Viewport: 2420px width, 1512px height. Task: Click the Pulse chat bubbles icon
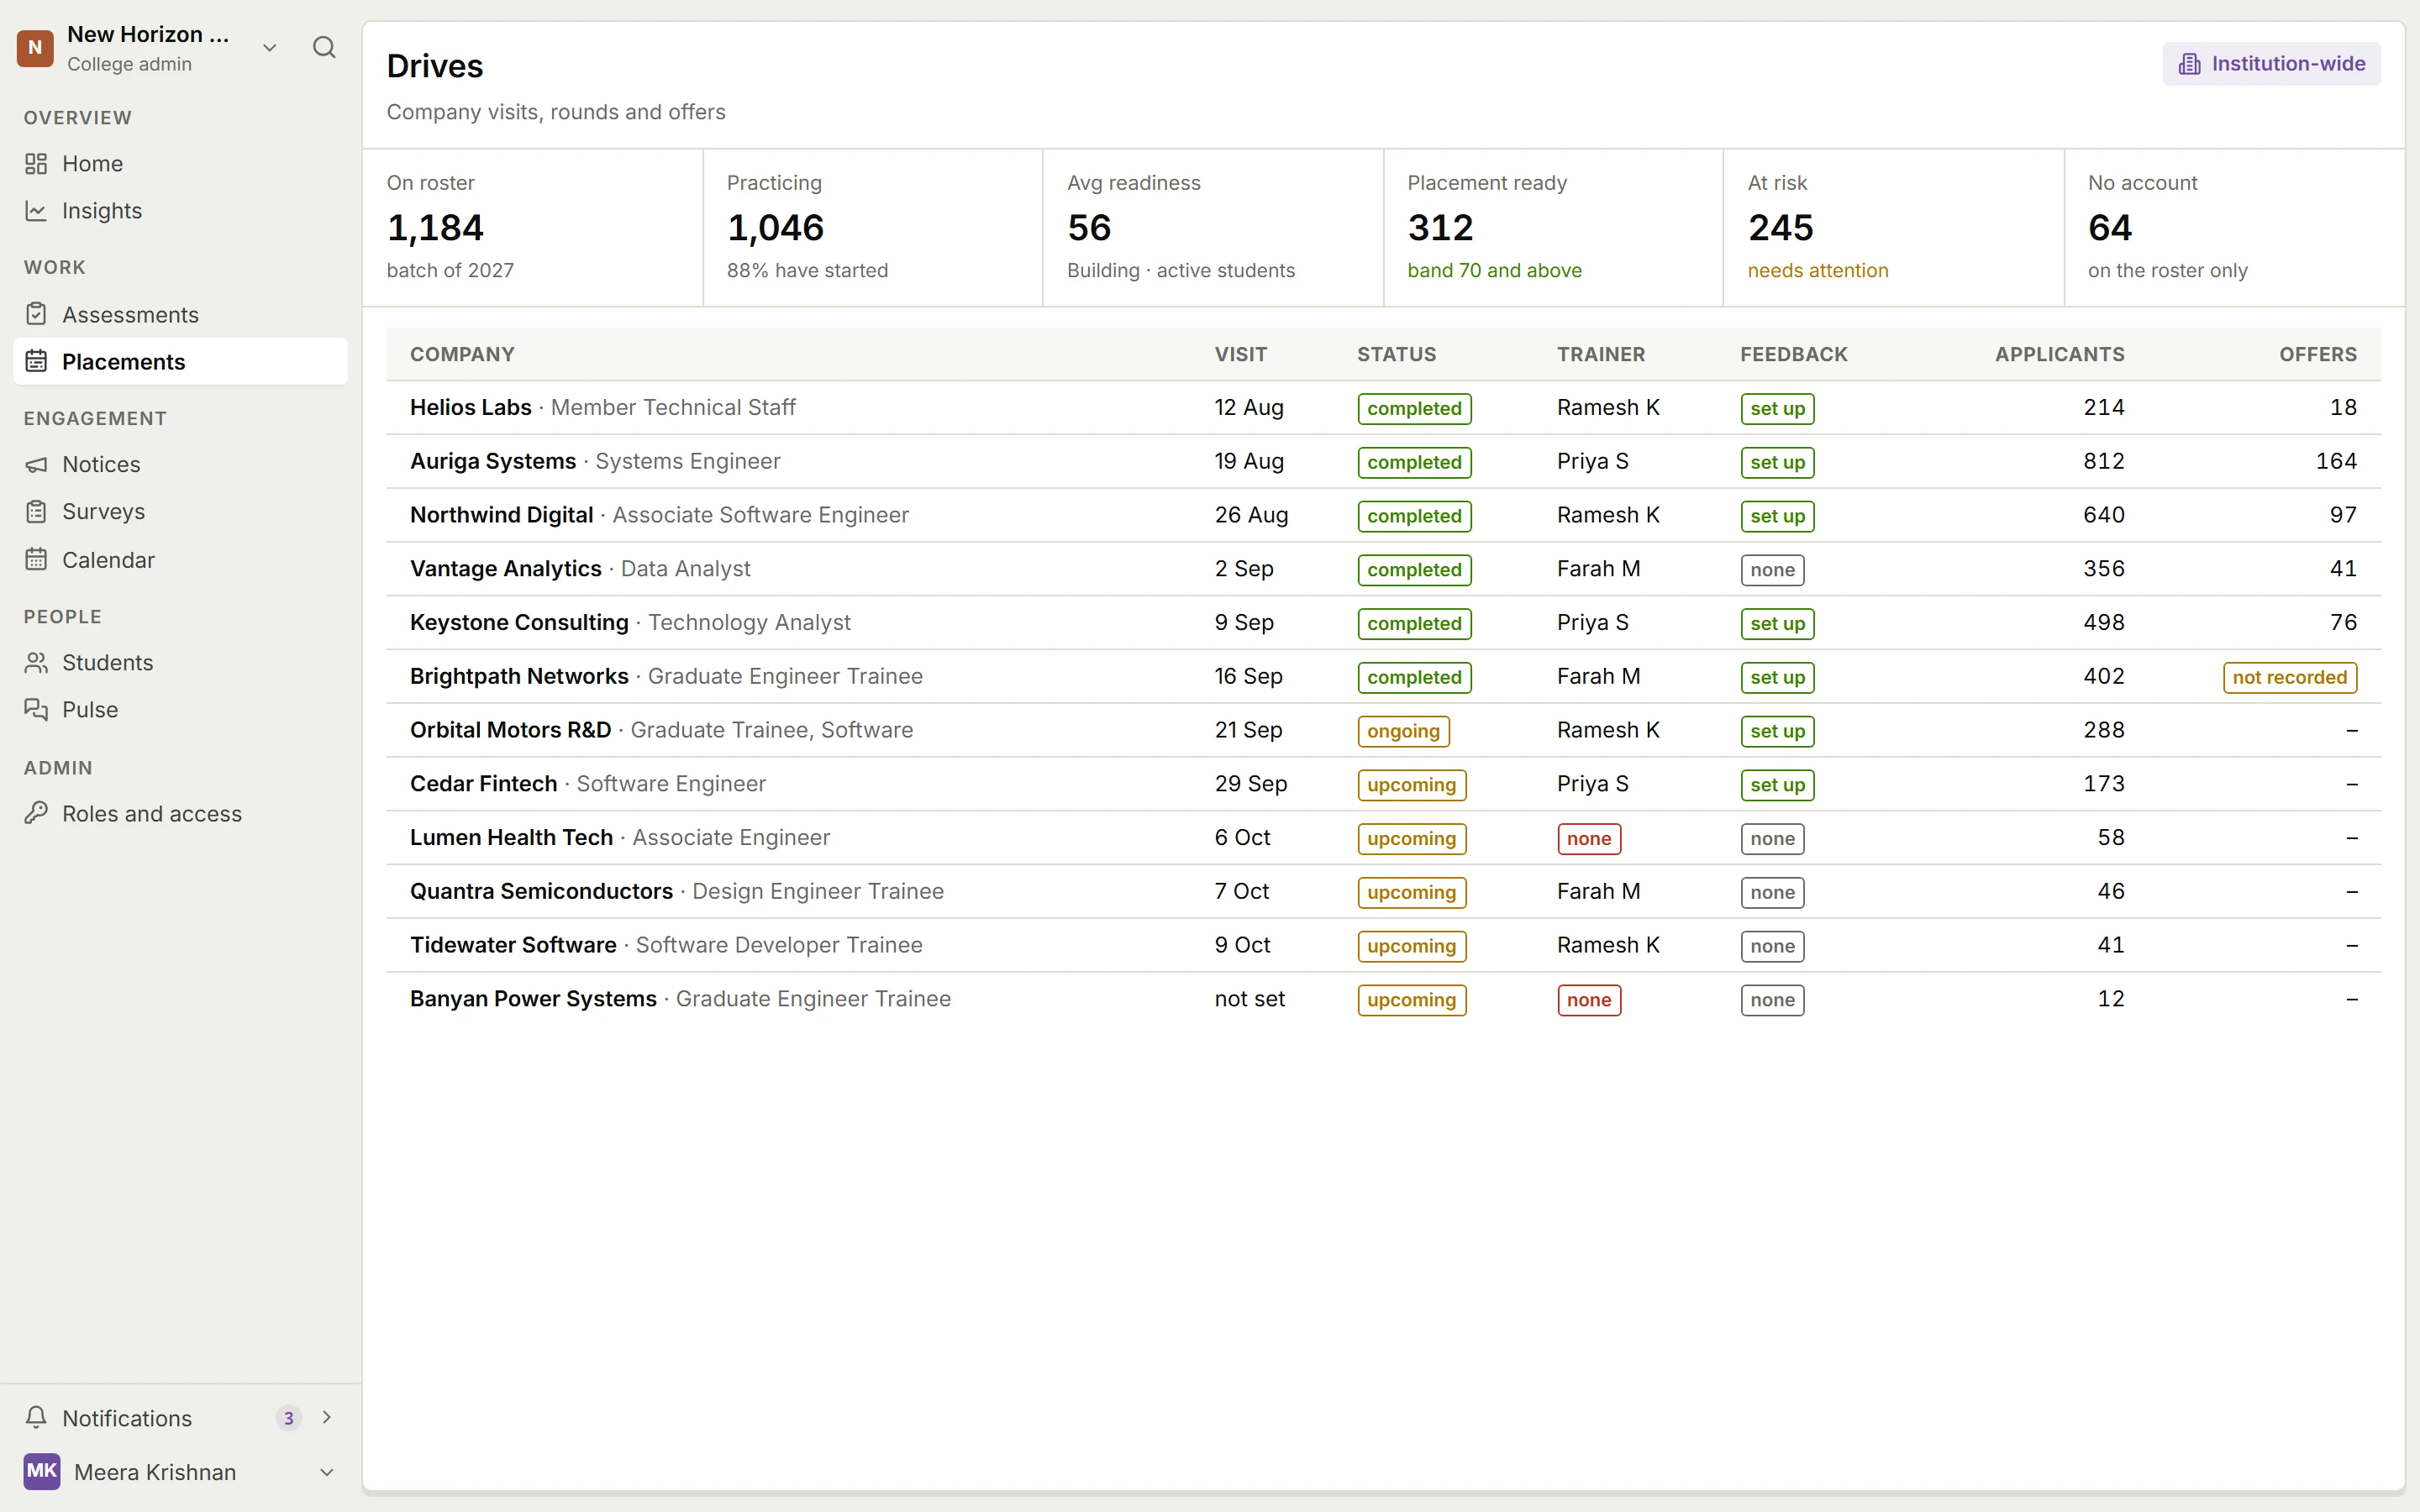(36, 709)
